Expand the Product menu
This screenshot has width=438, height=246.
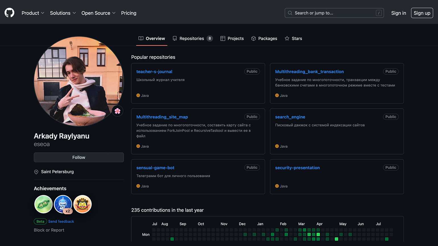coord(33,13)
